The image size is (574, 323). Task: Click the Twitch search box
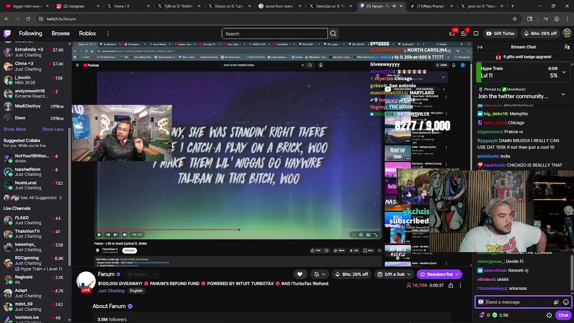(x=274, y=34)
